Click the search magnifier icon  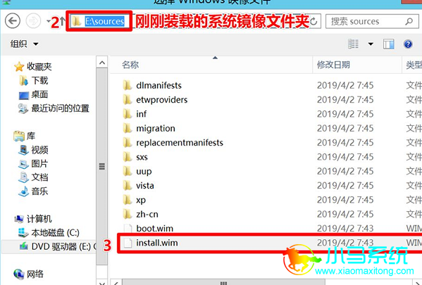tap(409, 21)
